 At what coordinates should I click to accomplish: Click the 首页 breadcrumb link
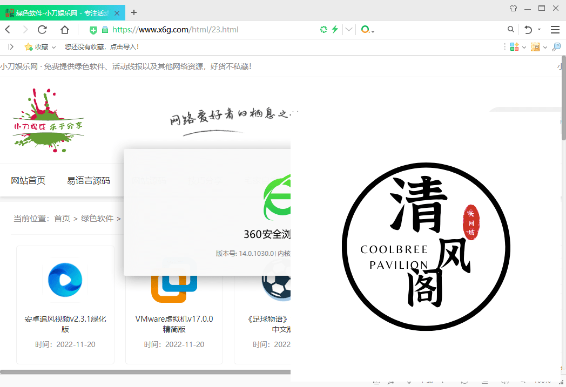click(x=62, y=218)
